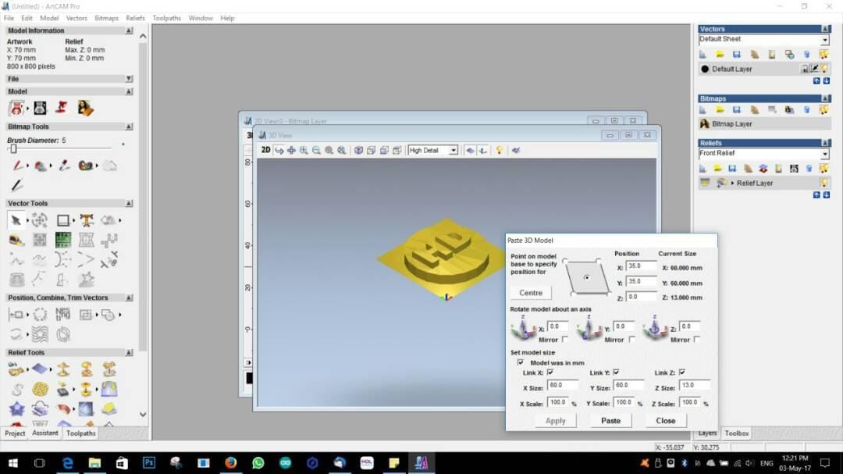Viewport: 843px width, 474px height.
Task: Expand the File section
Action: tap(129, 79)
